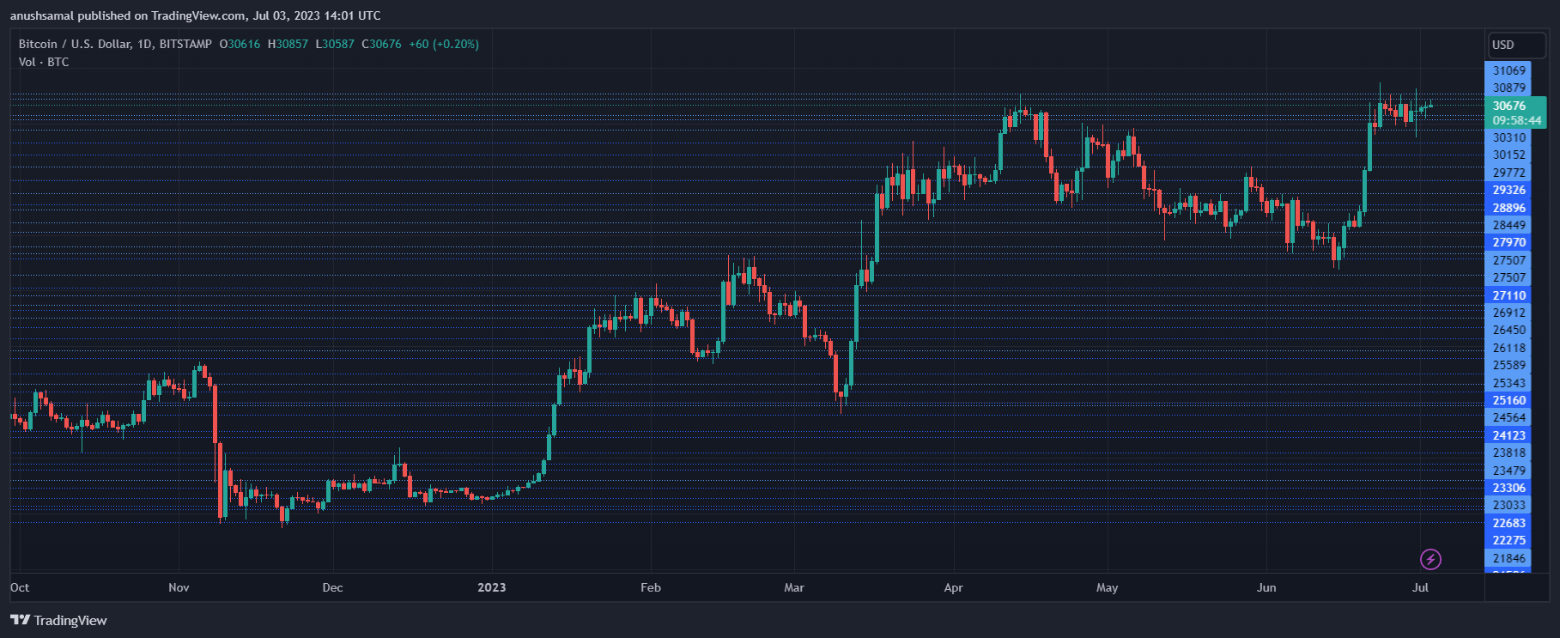Select the 29326 price level label
Screen dimensions: 1560x638
coord(1508,190)
